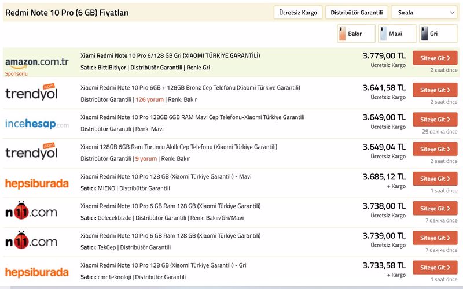This screenshot has height=289, width=463.
Task: Open the 128GB 6GB RAM Mavi listing title
Action: 192,117
